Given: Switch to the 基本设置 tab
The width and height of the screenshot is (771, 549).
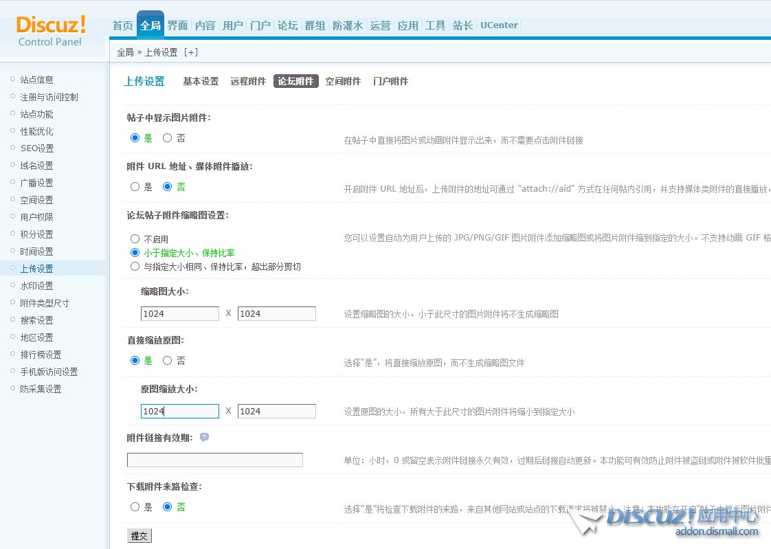Looking at the screenshot, I should (201, 81).
